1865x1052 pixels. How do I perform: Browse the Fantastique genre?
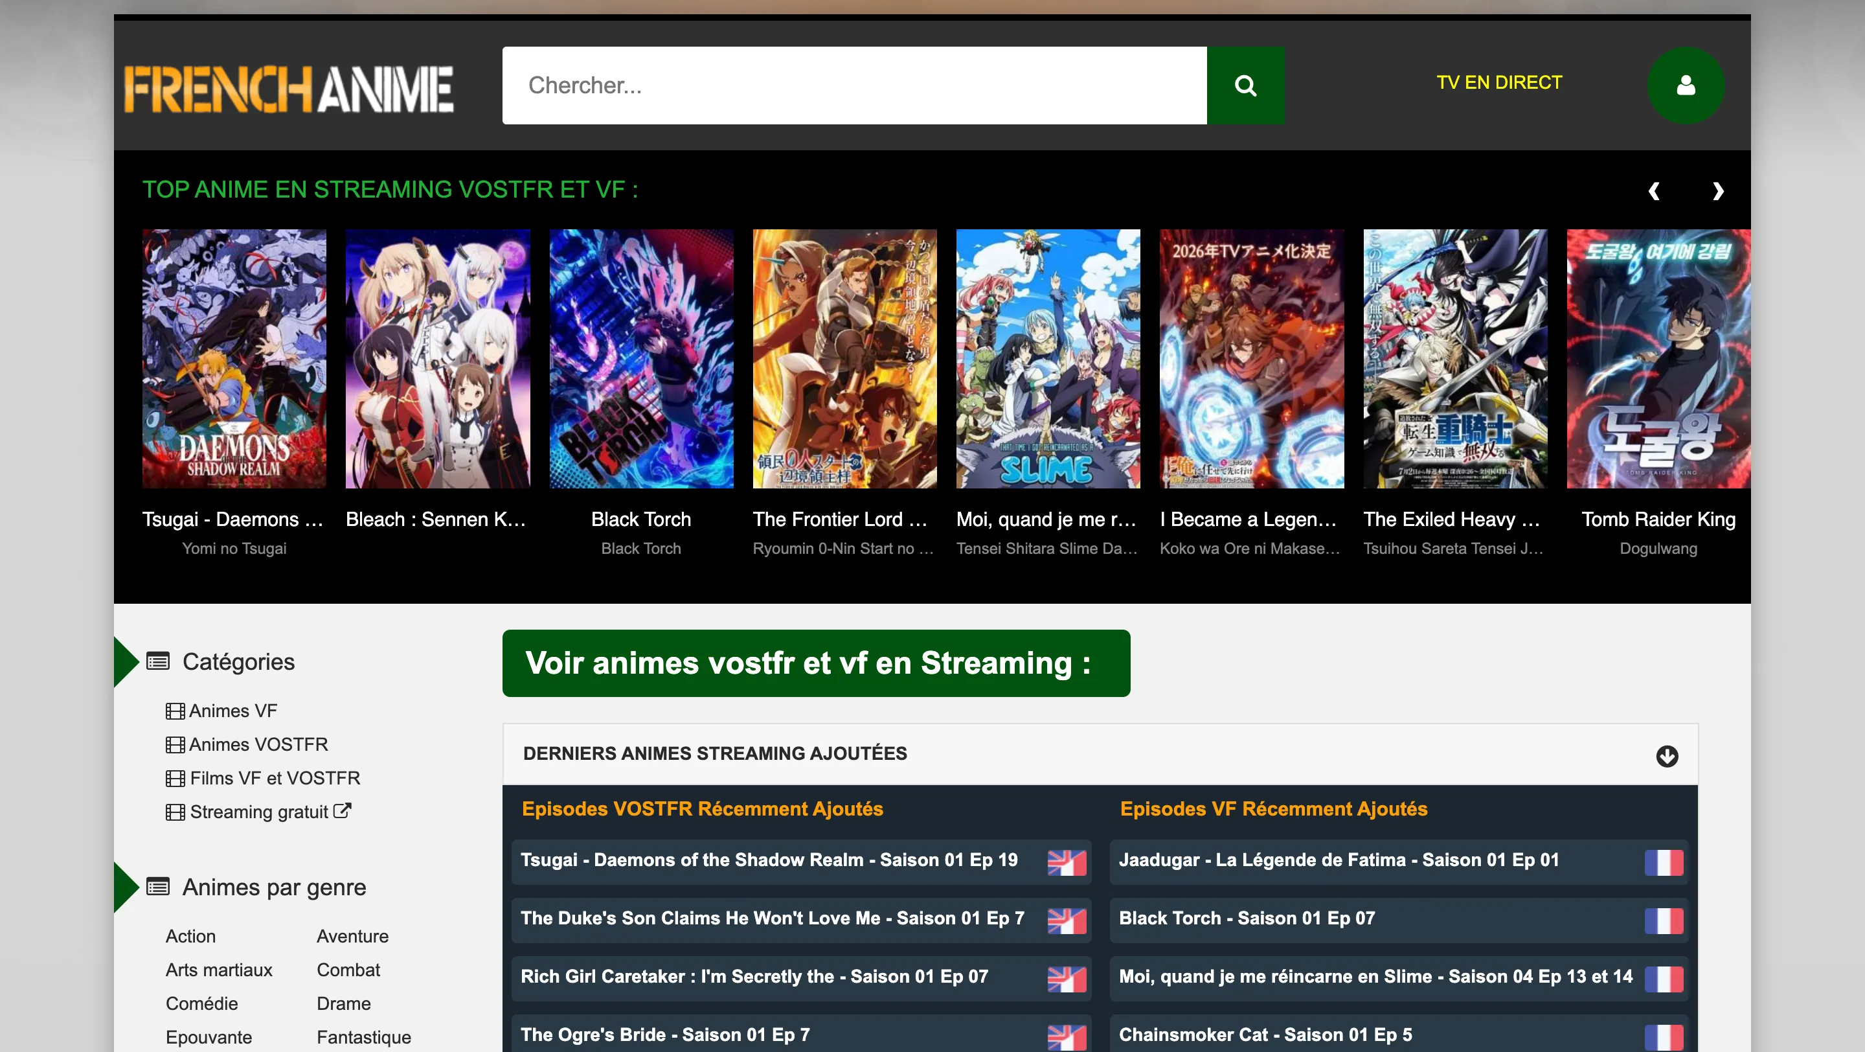363,1037
